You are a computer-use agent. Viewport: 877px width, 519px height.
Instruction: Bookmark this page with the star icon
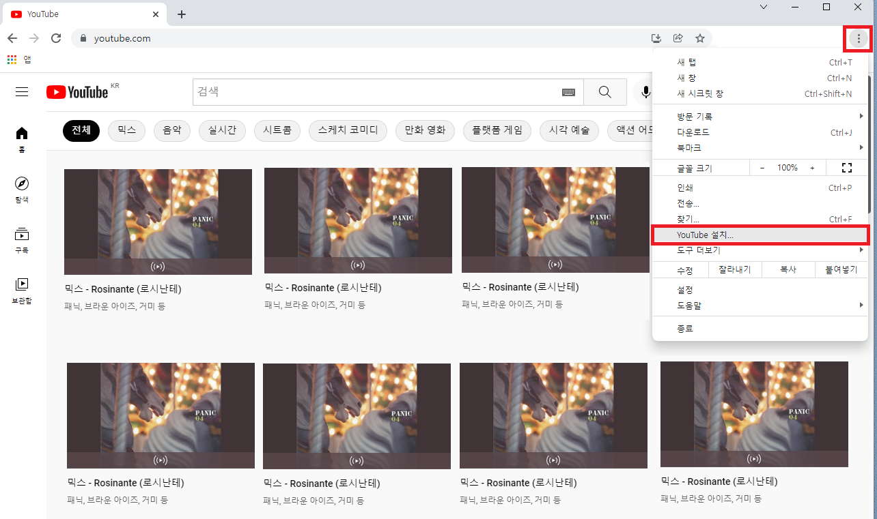700,38
